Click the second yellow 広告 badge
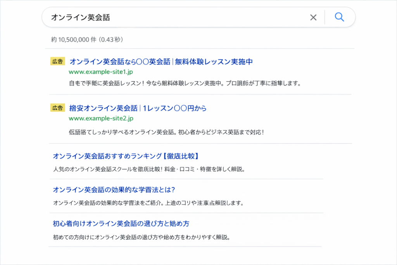Image resolution: width=397 pixels, height=265 pixels. pos(58,108)
